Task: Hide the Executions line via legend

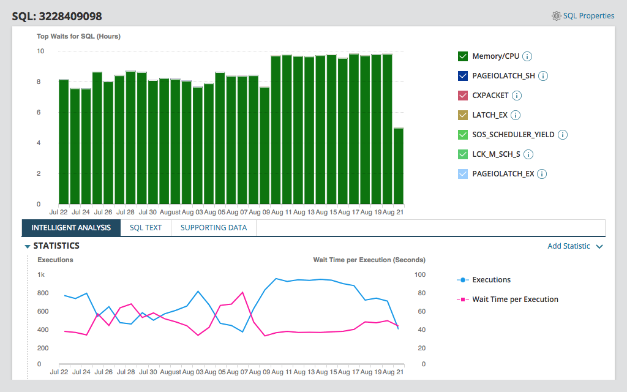Action: 490,280
